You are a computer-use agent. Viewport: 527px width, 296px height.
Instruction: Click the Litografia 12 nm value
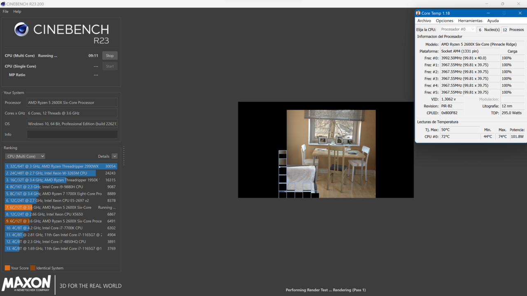click(x=512, y=106)
